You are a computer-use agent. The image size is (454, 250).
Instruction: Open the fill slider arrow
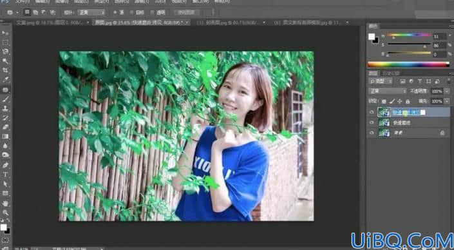click(447, 101)
